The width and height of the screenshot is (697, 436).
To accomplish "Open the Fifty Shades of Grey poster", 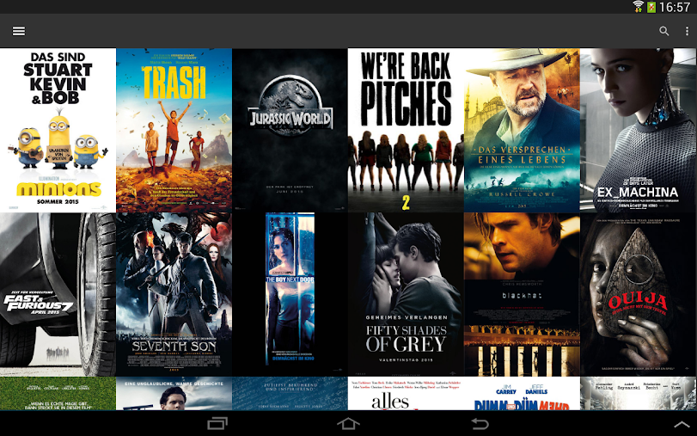I will pos(406,294).
